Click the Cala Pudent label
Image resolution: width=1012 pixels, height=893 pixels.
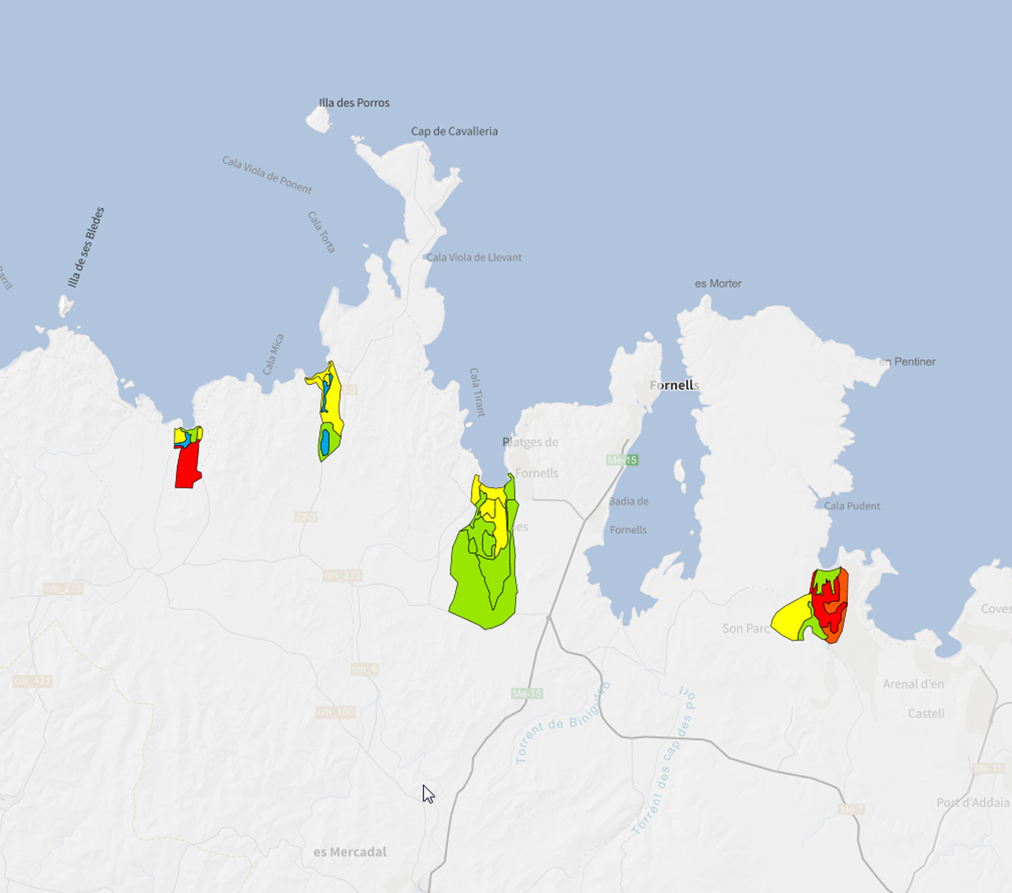852,506
